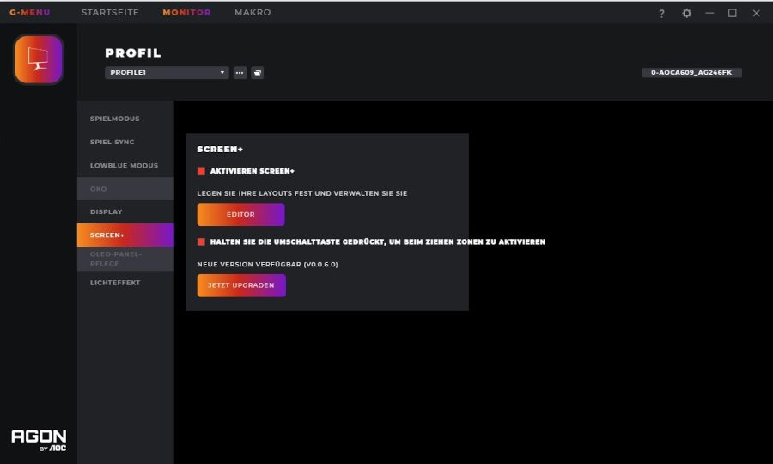This screenshot has width=773, height=464.
Task: Click the PROFIL heading
Action: pyautogui.click(x=133, y=52)
